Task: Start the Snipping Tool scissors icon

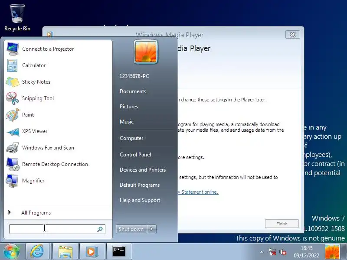Action: (13, 98)
